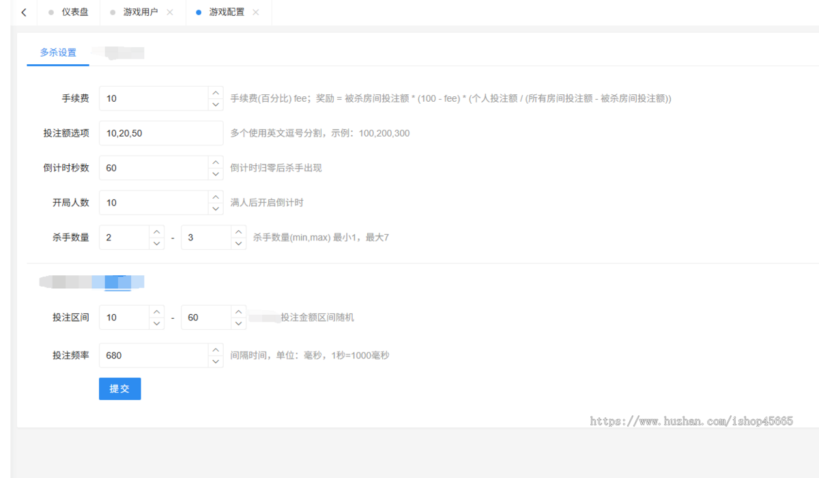The image size is (819, 478).
Task: Decrease the 杀手数量 minimum value
Action: [157, 244]
